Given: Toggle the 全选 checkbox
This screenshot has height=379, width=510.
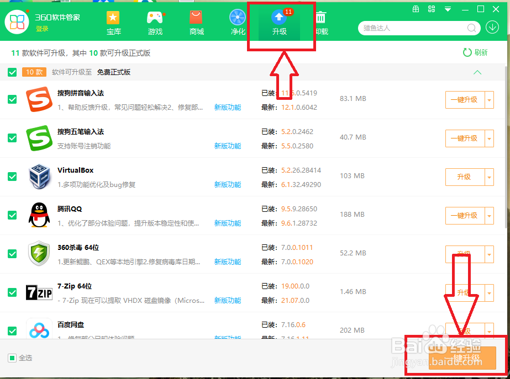Looking at the screenshot, I should pyautogui.click(x=12, y=358).
